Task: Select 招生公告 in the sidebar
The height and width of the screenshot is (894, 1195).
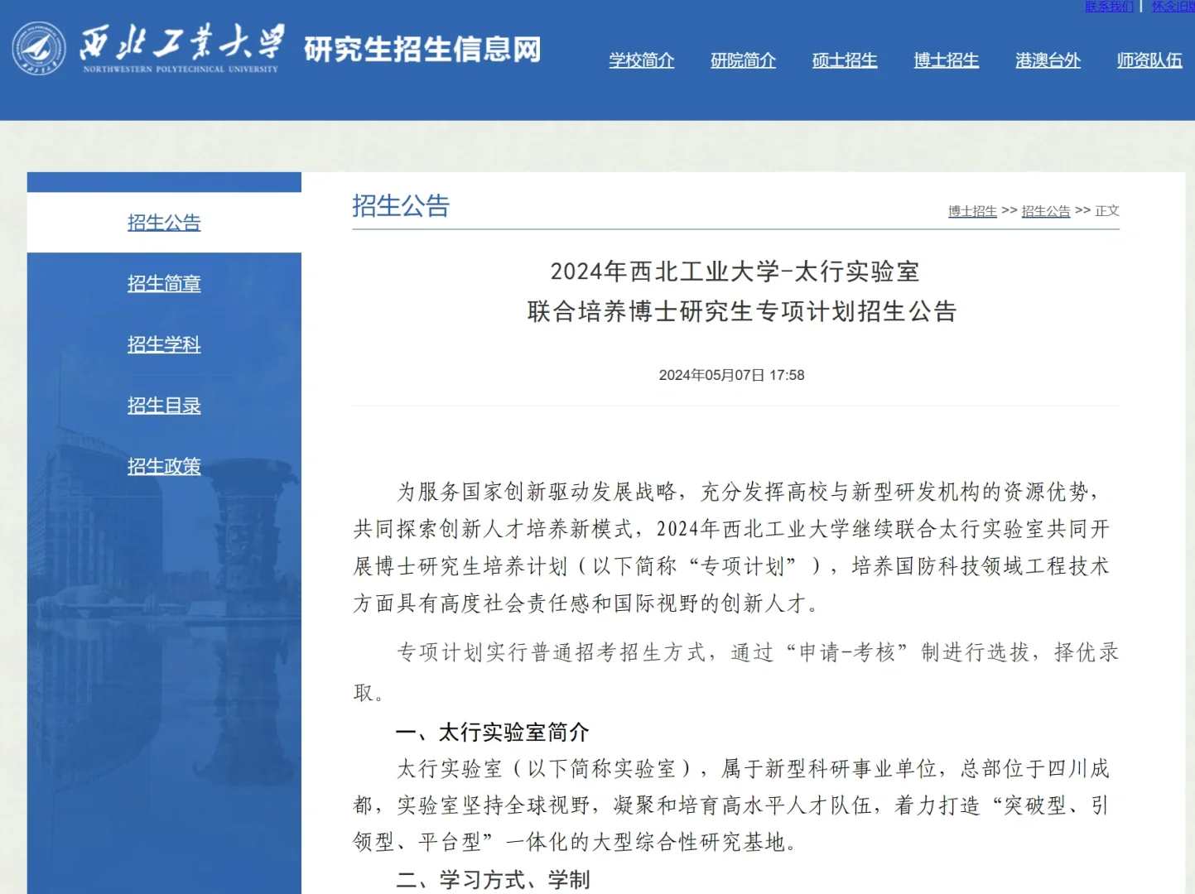Action: coord(164,223)
